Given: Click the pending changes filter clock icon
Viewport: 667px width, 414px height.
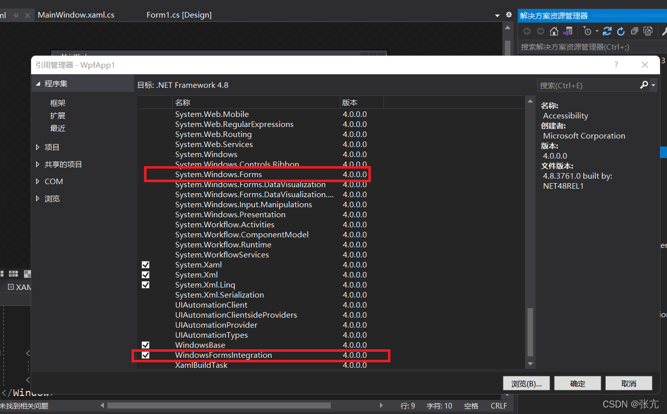Looking at the screenshot, I should (x=588, y=31).
